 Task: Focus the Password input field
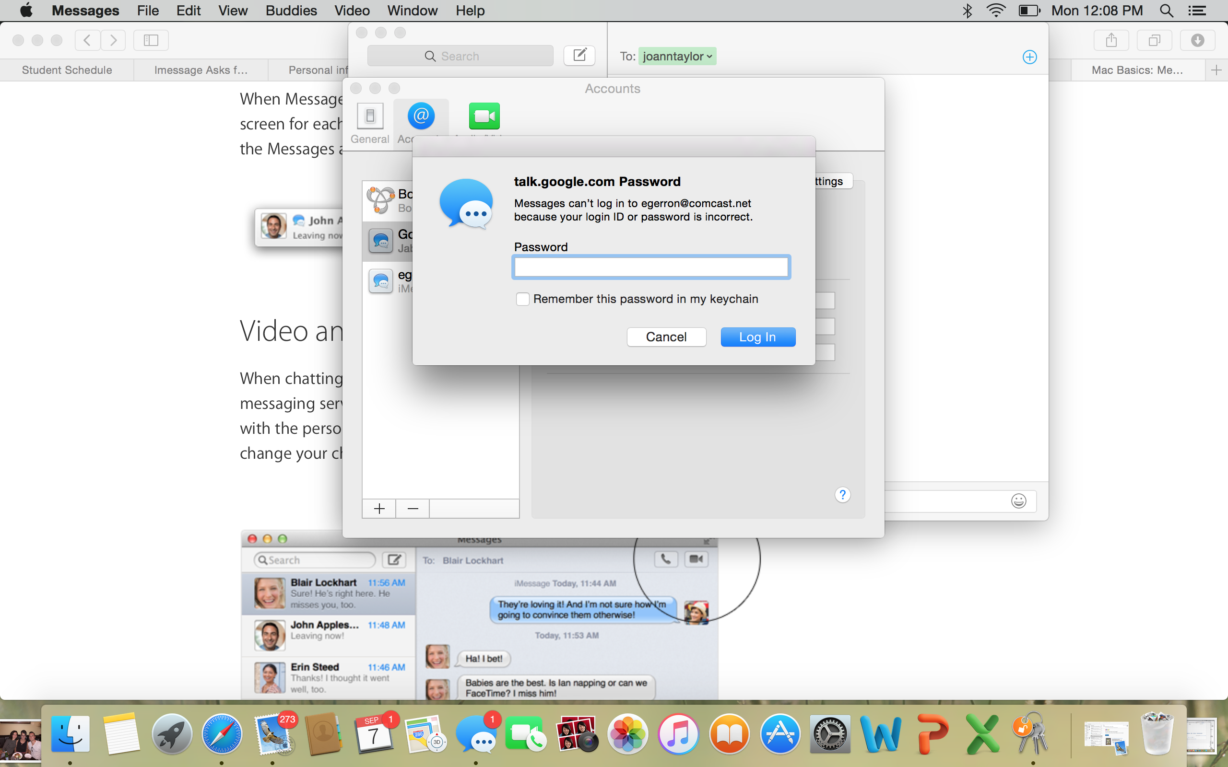coord(650,267)
